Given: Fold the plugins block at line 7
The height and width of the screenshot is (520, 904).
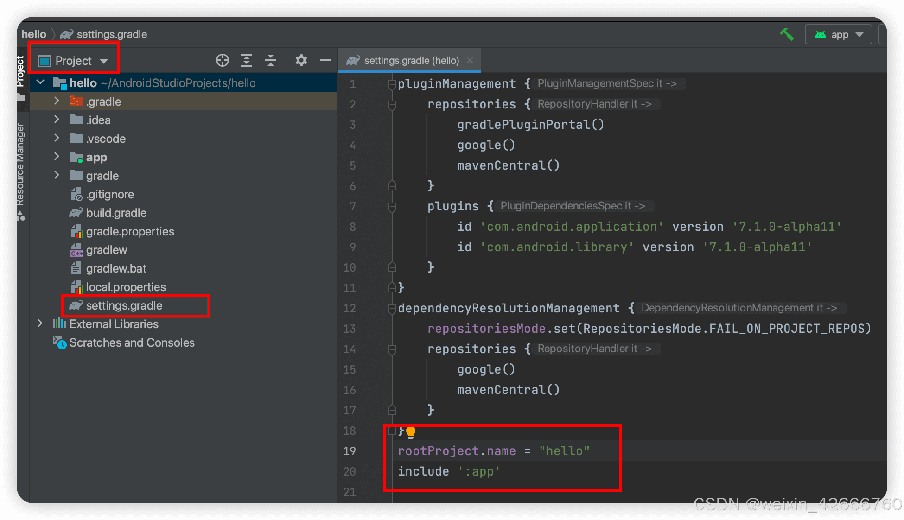Looking at the screenshot, I should [392, 206].
